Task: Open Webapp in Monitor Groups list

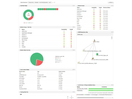Action: pyautogui.click(x=79, y=29)
